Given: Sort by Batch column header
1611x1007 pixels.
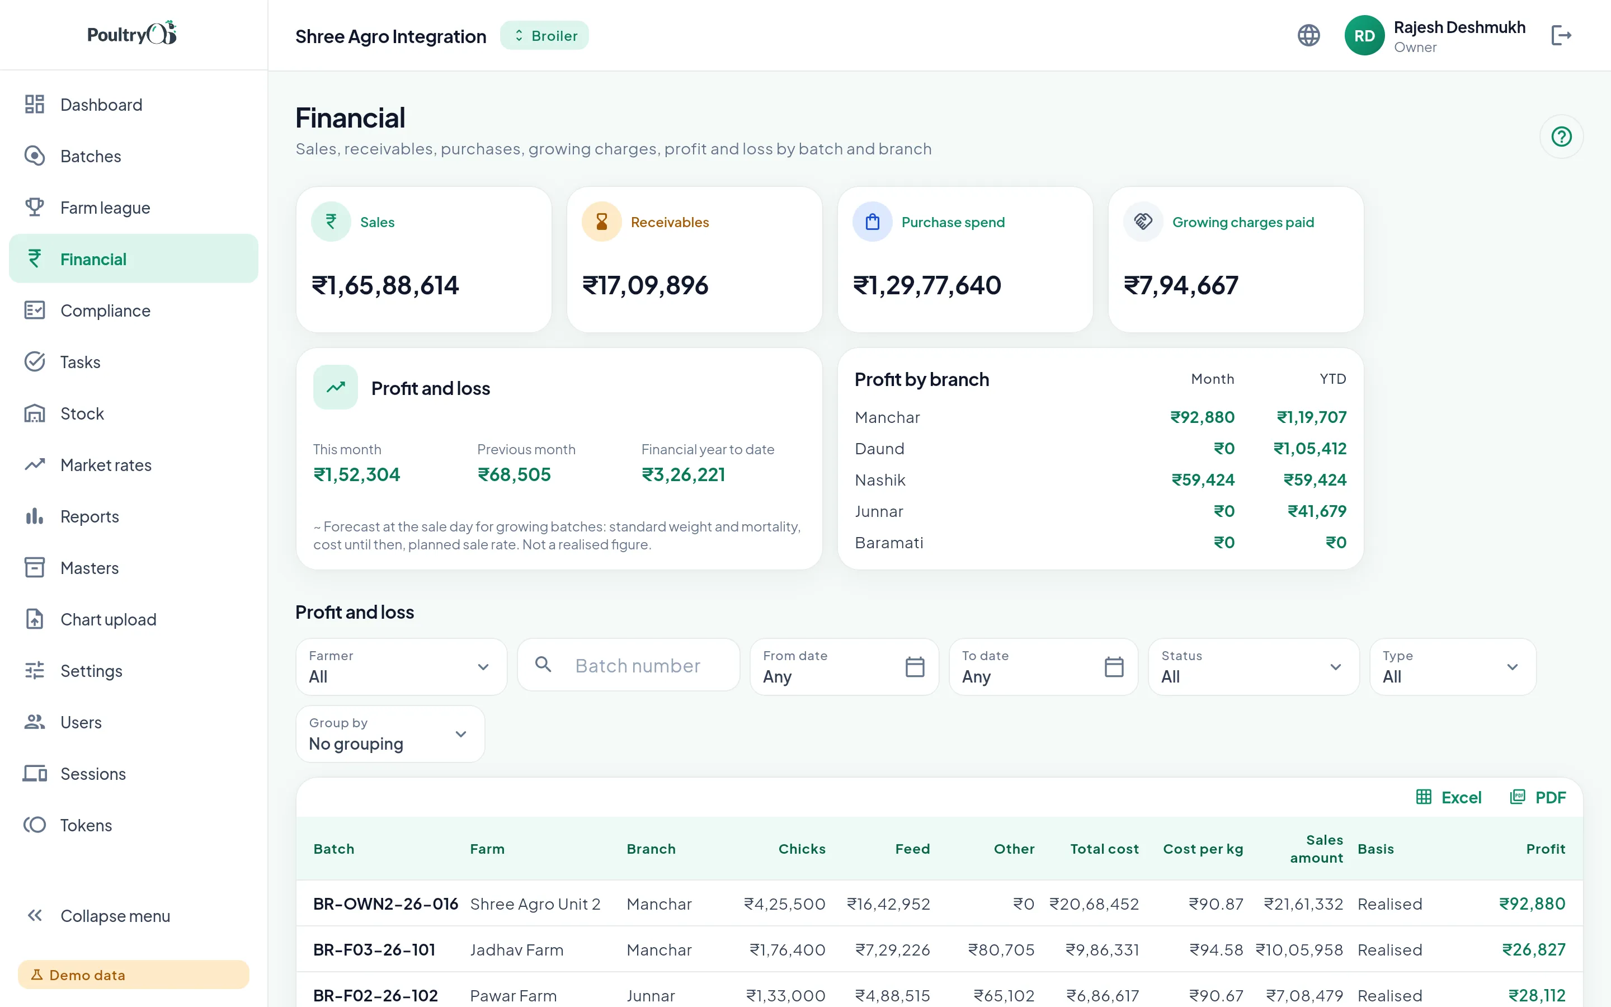Looking at the screenshot, I should tap(333, 849).
